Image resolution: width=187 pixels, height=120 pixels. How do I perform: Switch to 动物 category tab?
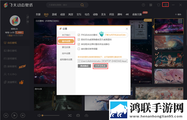click(x=95, y=14)
